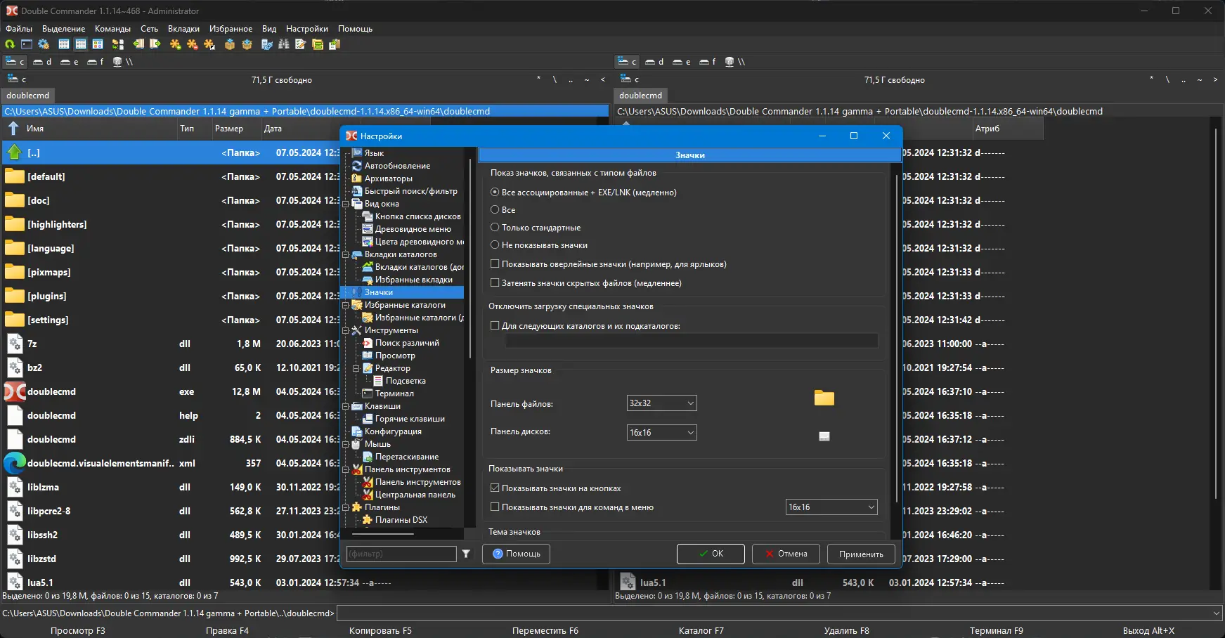Click the Refresh toolbar icon

tap(10, 44)
